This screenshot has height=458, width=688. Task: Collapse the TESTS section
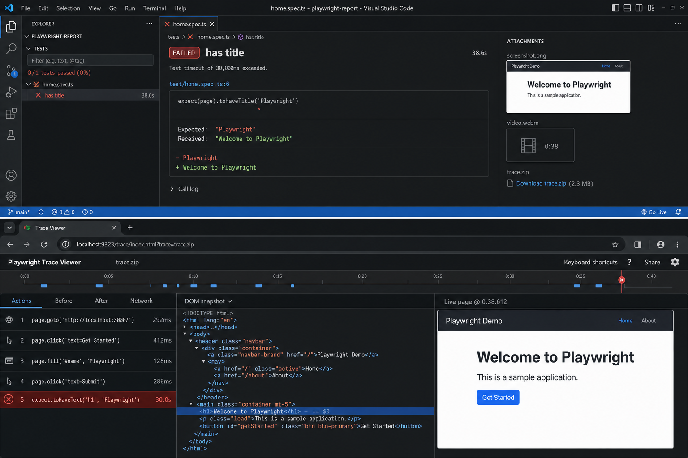(29, 48)
